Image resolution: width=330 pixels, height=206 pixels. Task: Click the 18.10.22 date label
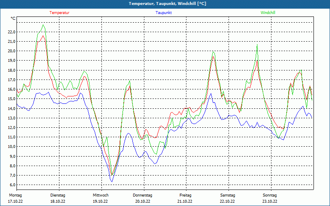[58, 201]
